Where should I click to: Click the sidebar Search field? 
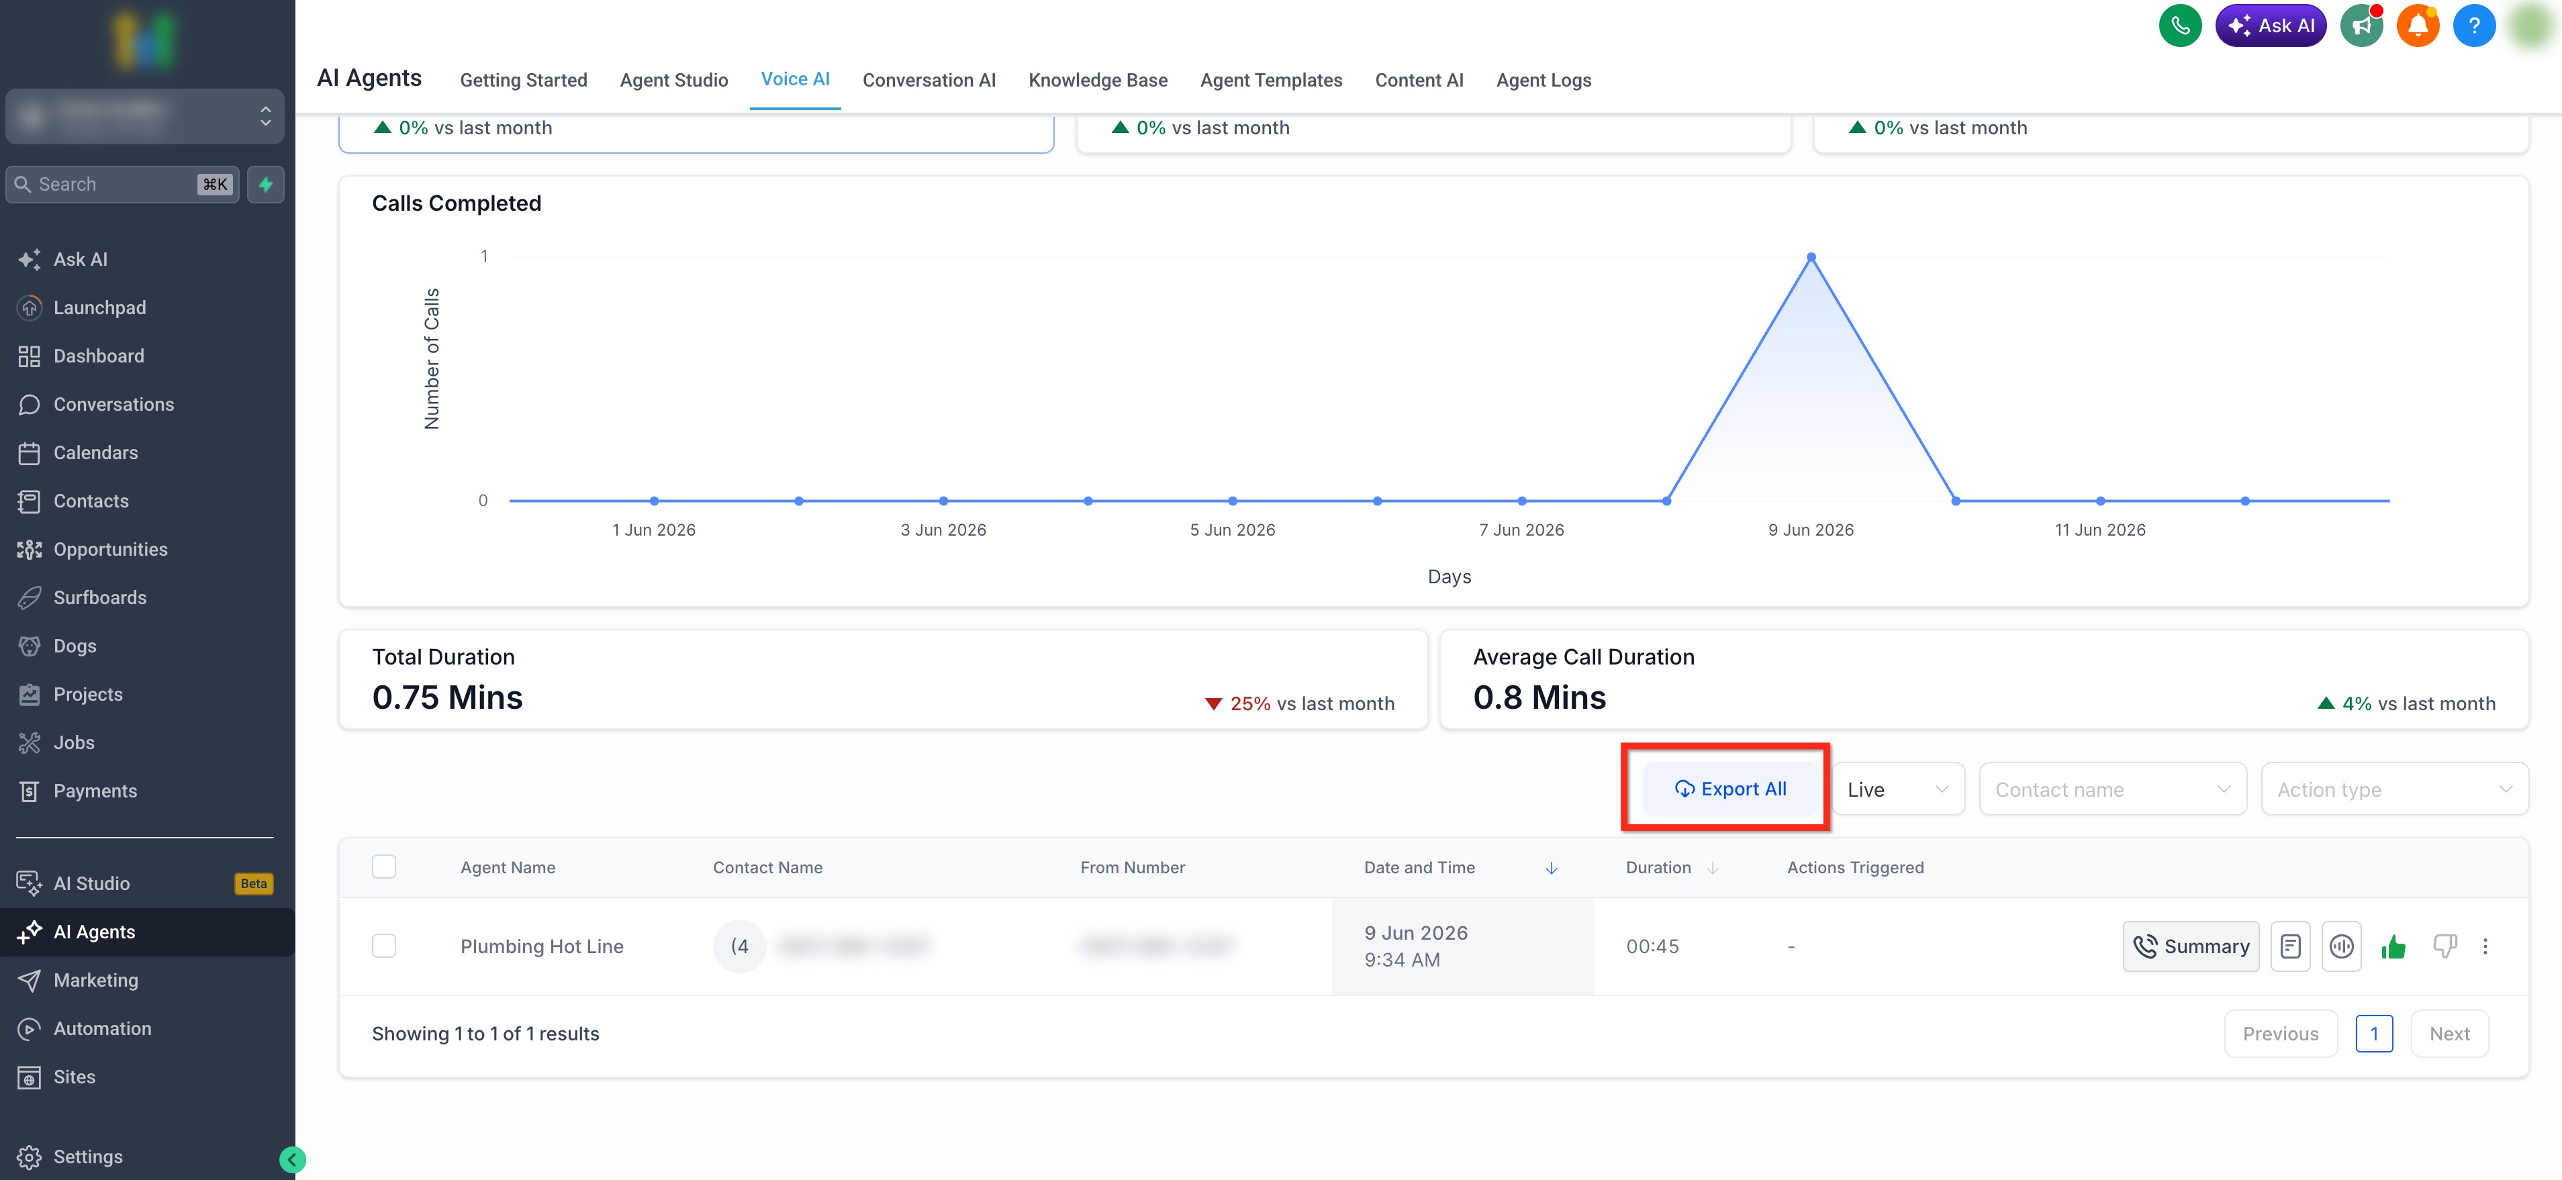122,184
